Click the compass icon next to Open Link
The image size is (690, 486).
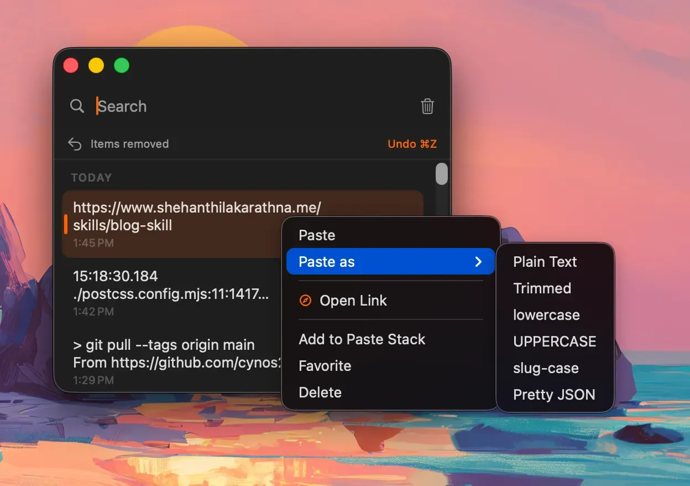(305, 301)
